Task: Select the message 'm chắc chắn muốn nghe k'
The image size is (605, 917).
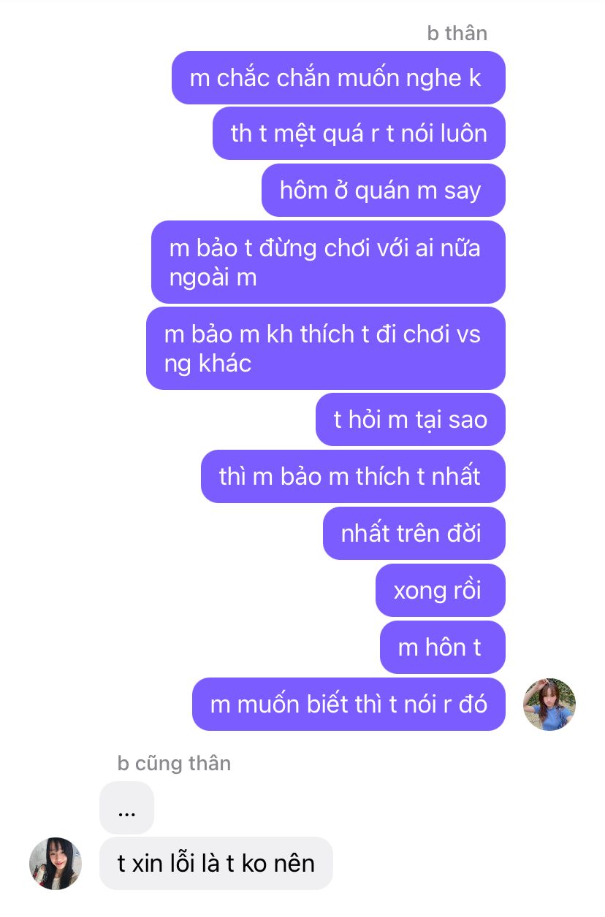Action: point(338,77)
